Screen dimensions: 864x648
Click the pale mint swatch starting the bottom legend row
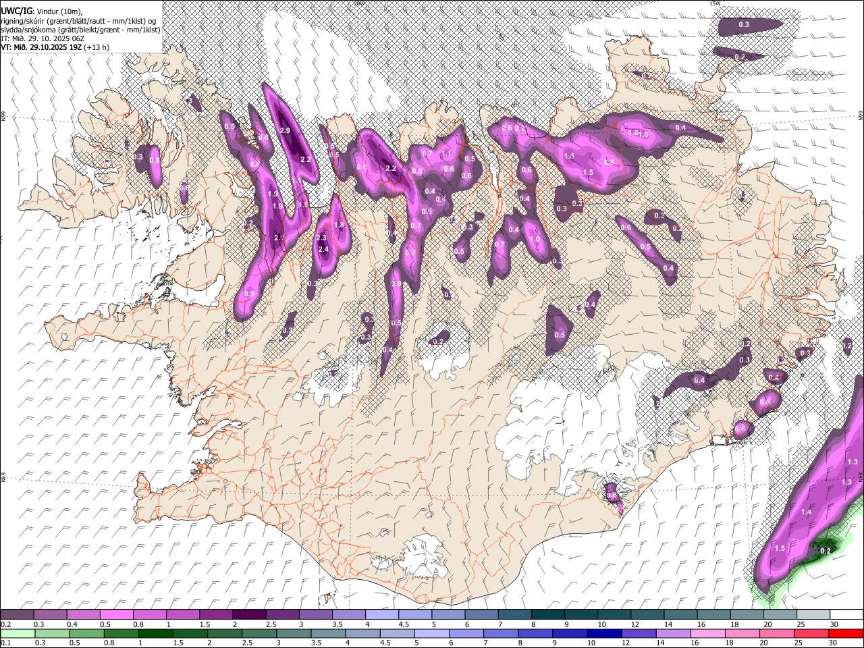(x=17, y=633)
